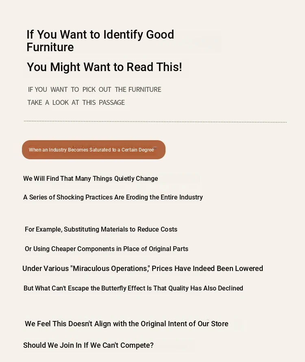The height and width of the screenshot is (362, 305).
Task: Click the 'Miraculous Operations' sentence
Action: click(x=143, y=268)
